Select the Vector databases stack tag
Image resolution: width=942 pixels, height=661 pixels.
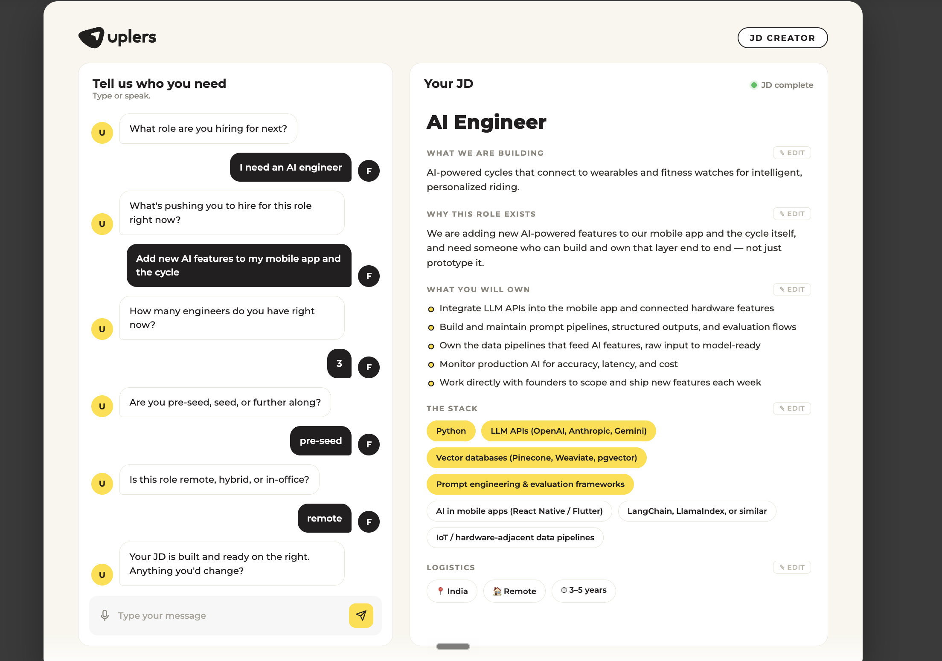(x=536, y=458)
